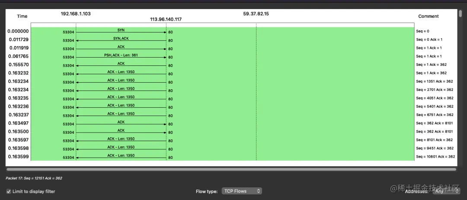Click the comment 'Seq = 0' in first row
This screenshot has width=467, height=200.
[422, 31]
